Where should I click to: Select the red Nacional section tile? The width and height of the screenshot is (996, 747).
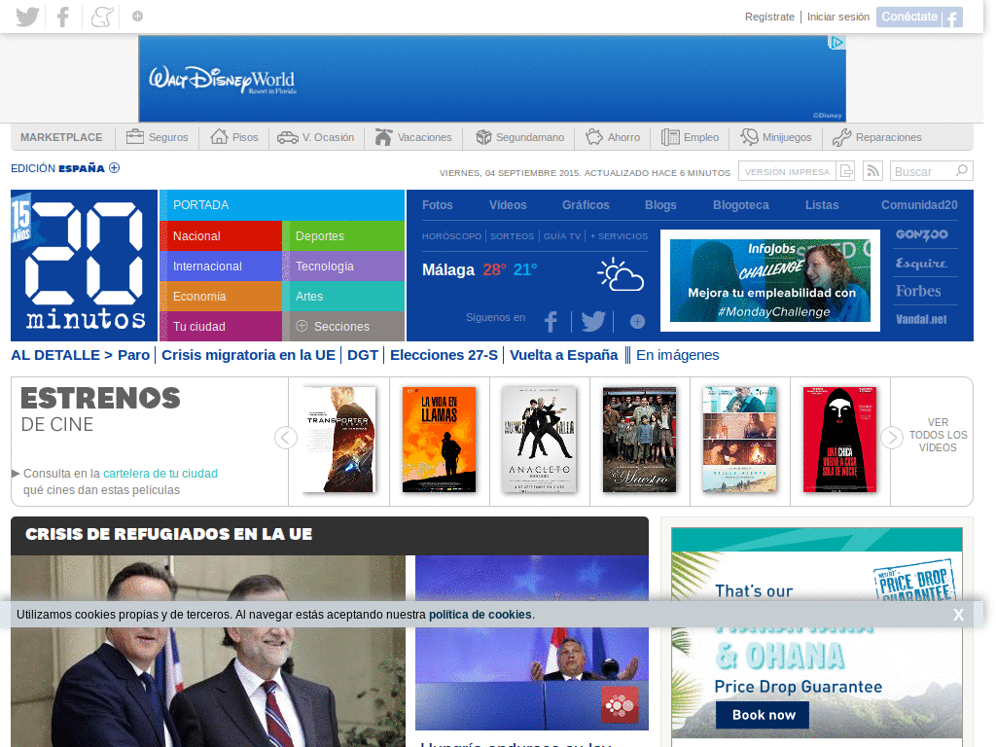point(220,236)
